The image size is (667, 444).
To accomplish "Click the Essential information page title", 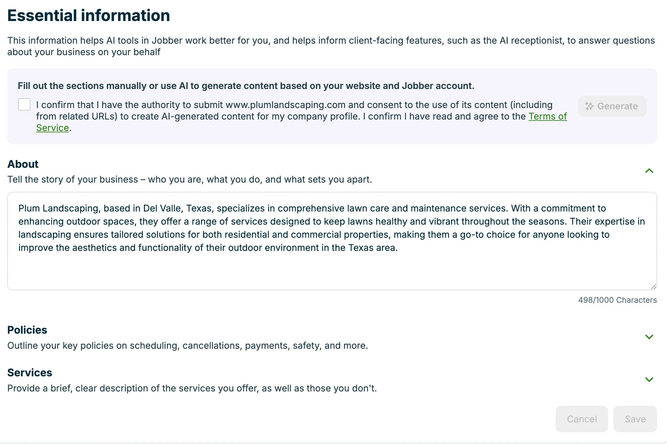I will [x=89, y=15].
